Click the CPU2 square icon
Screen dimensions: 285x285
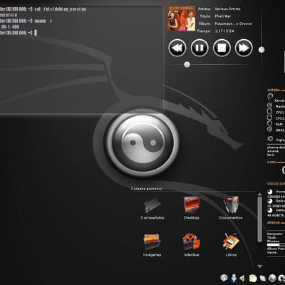pyautogui.click(x=269, y=117)
